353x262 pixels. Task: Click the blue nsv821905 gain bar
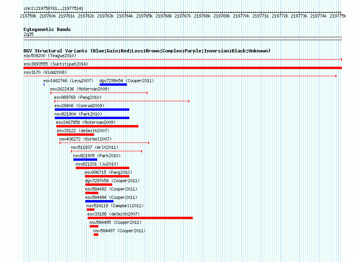pyautogui.click(x=85, y=160)
